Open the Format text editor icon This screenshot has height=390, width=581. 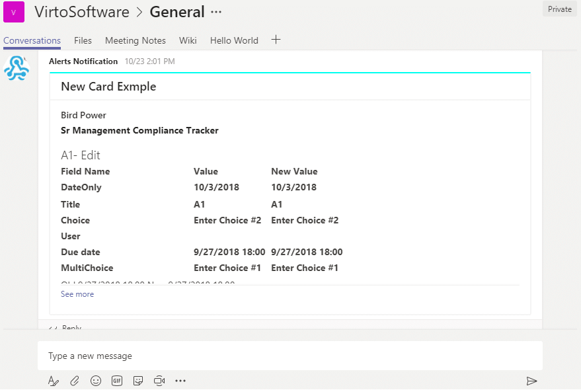(x=54, y=381)
